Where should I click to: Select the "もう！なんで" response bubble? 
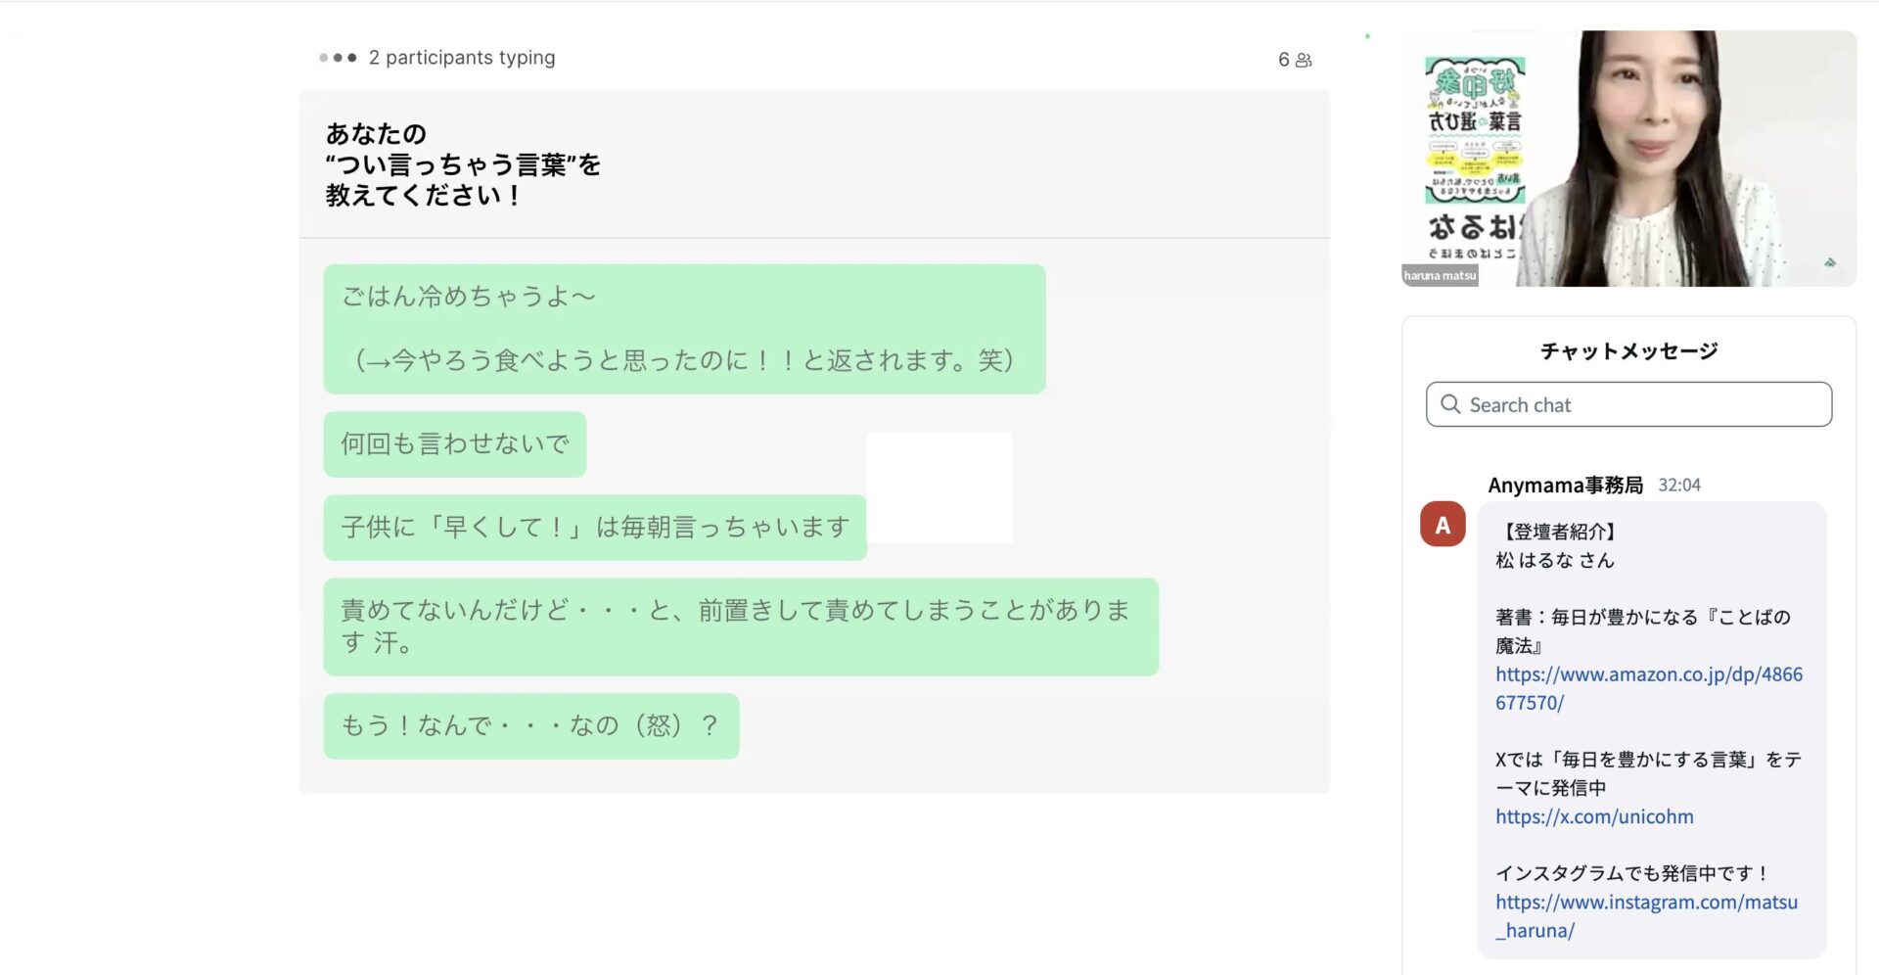tap(530, 726)
